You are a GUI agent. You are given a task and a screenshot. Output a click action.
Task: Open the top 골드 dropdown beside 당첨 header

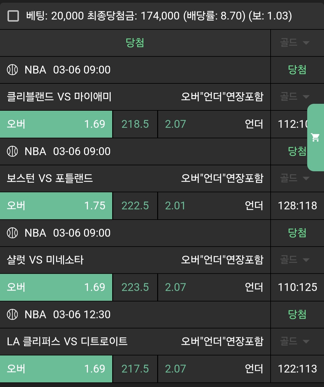point(295,43)
